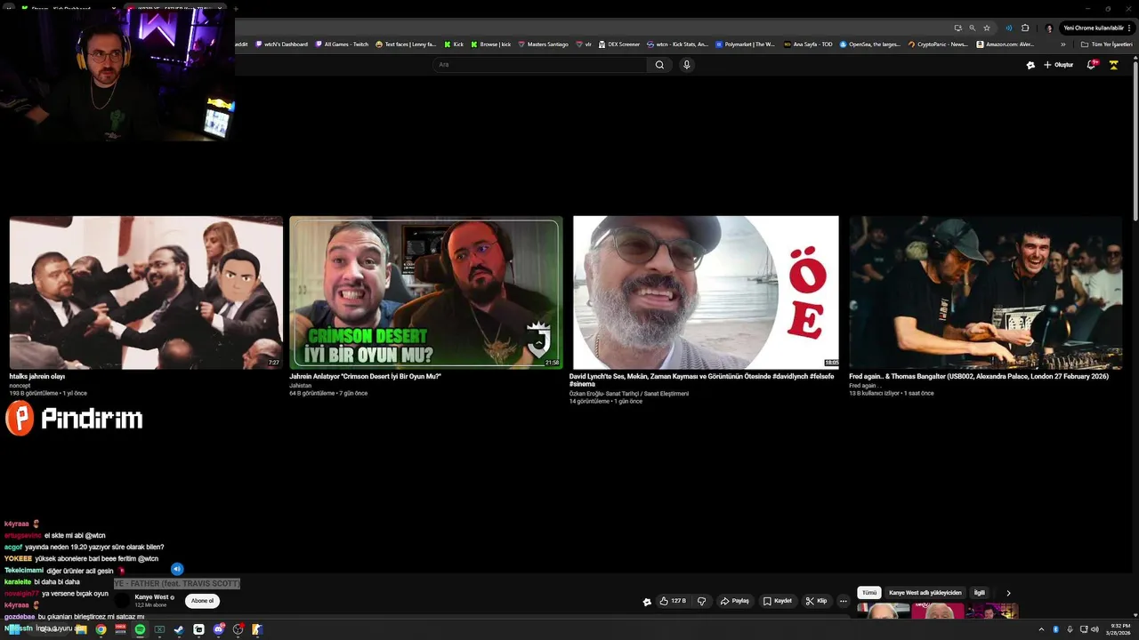This screenshot has height=640, width=1139.
Task: Click 'Yeni Chrome kullanılabilir' update button
Action: [x=1096, y=28]
